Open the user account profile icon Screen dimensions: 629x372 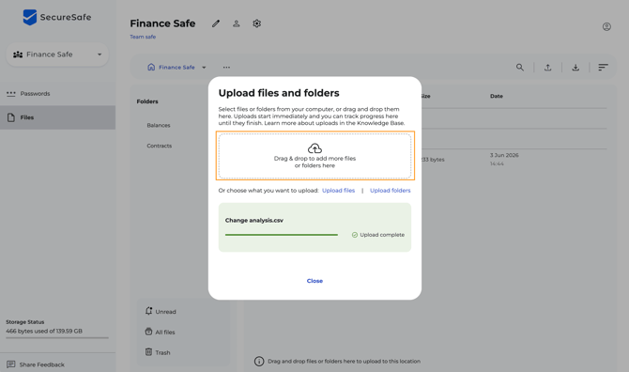tap(606, 27)
